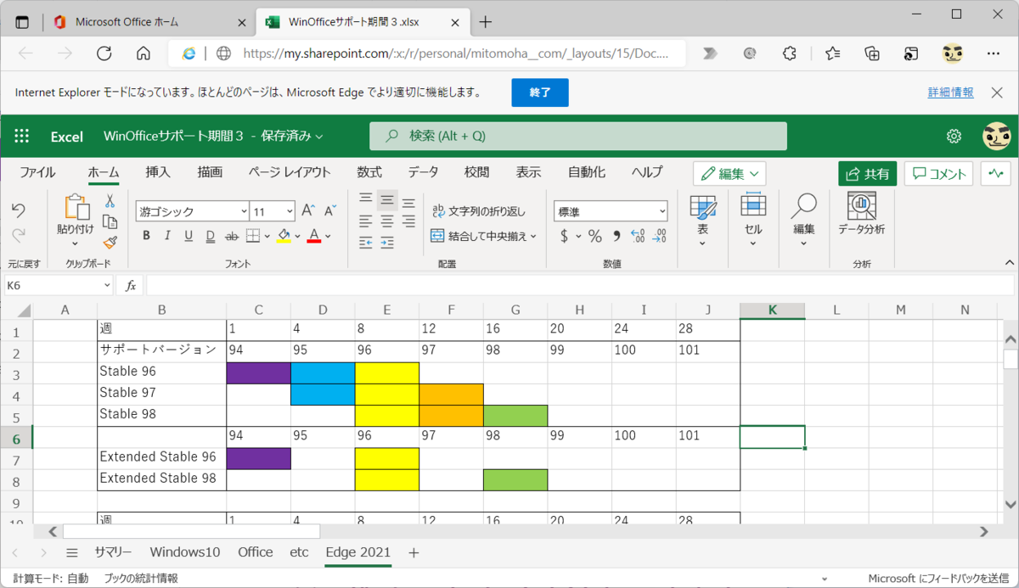Add a new sheet with the plus icon
The image size is (1019, 588).
tap(414, 552)
